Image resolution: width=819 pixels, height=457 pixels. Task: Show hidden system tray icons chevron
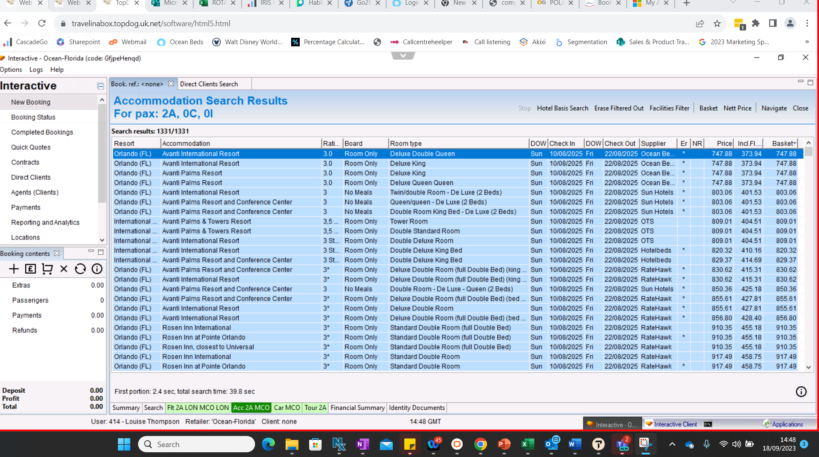tap(672, 445)
